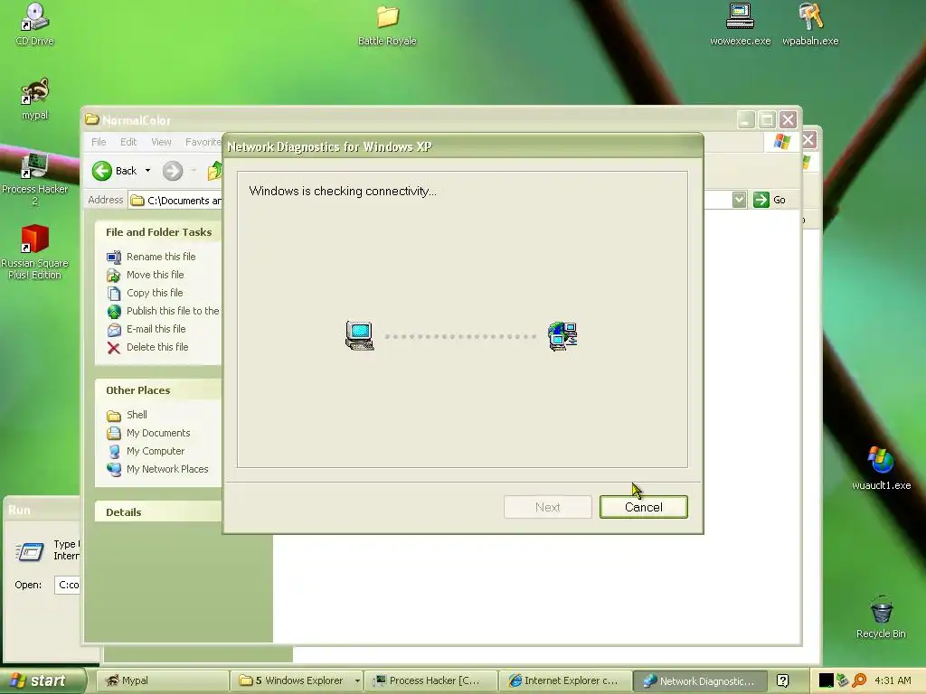Open the CD Drive desktop shortcut
This screenshot has height=694, width=926.
(x=34, y=24)
